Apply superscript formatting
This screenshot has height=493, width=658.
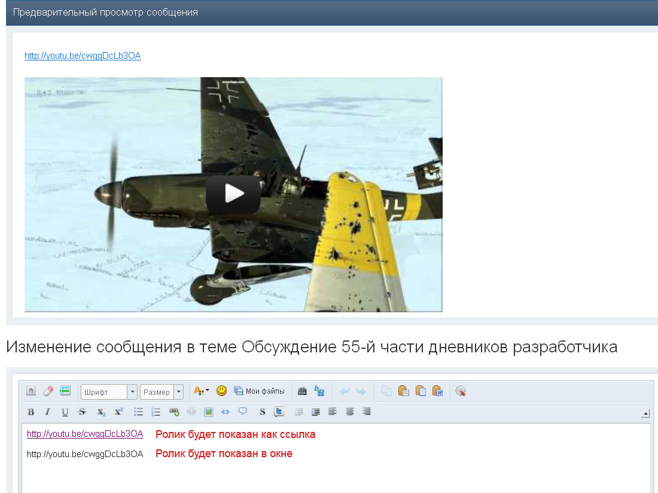(x=119, y=412)
